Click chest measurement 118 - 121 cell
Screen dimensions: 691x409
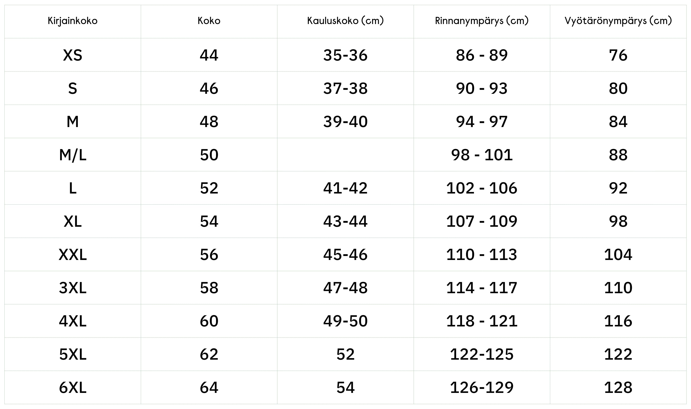[482, 321]
